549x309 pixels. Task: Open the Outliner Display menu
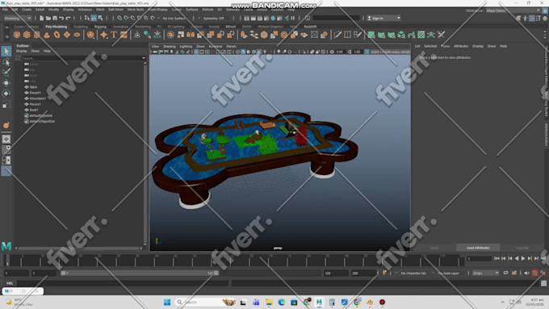[x=21, y=51]
